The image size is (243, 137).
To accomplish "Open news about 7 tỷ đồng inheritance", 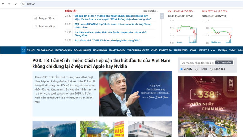I will tap(113, 17).
